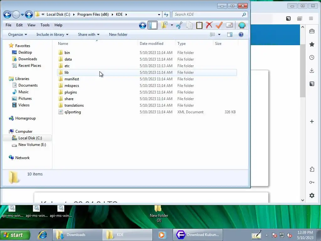Sort files by the Name column header
The width and height of the screenshot is (321, 241).
(97, 43)
